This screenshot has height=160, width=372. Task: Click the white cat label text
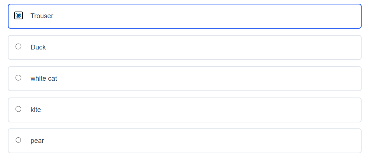(x=44, y=79)
